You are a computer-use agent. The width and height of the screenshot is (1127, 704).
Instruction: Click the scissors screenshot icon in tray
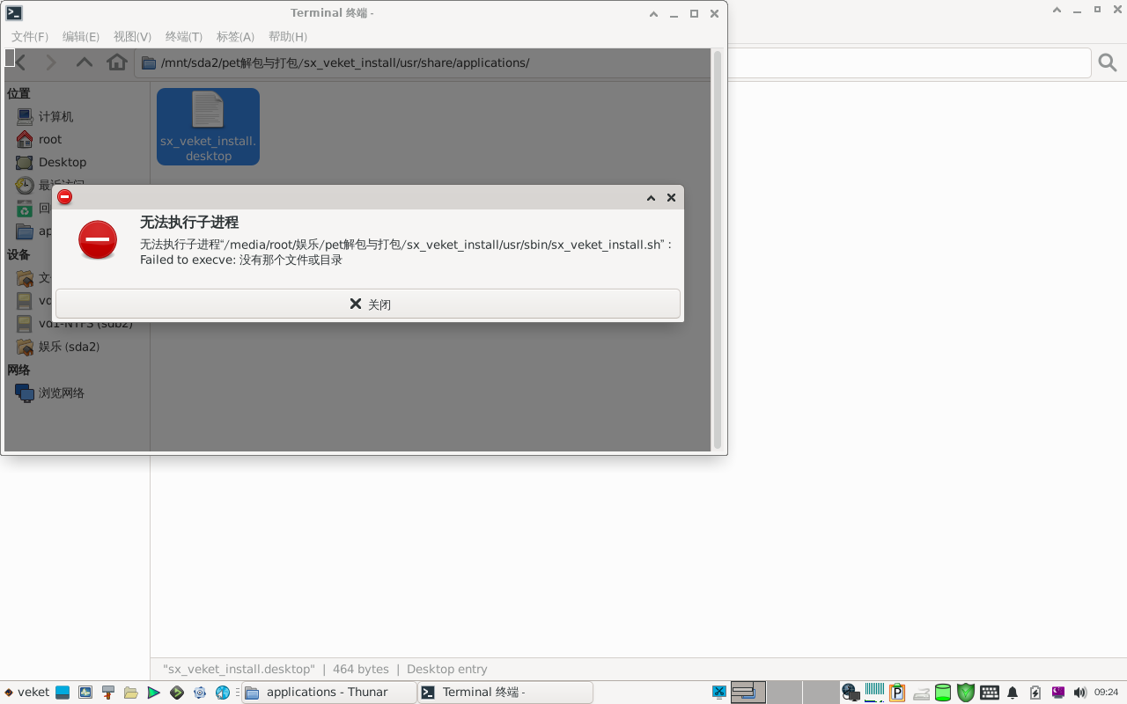[719, 693]
